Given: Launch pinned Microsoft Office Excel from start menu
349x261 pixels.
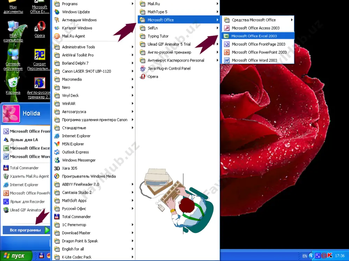Looking at the screenshot, I should tap(26, 148).
